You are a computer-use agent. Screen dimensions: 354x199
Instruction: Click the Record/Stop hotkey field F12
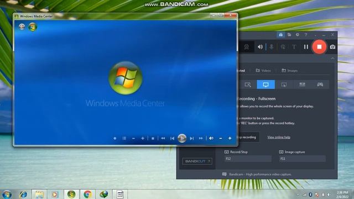[x=248, y=159]
